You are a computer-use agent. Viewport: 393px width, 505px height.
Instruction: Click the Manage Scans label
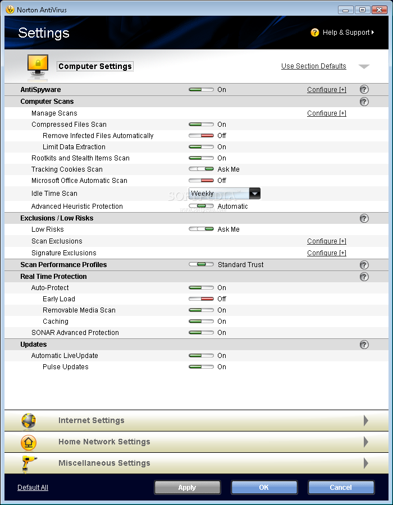[54, 113]
